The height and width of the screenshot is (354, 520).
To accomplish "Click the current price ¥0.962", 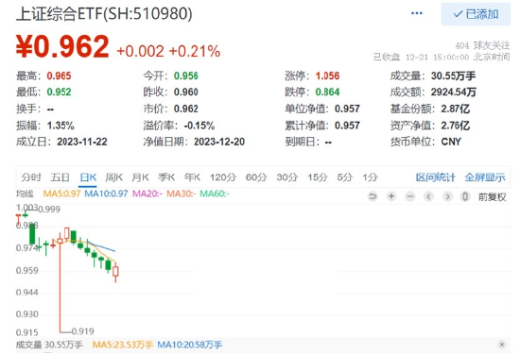I will click(62, 46).
